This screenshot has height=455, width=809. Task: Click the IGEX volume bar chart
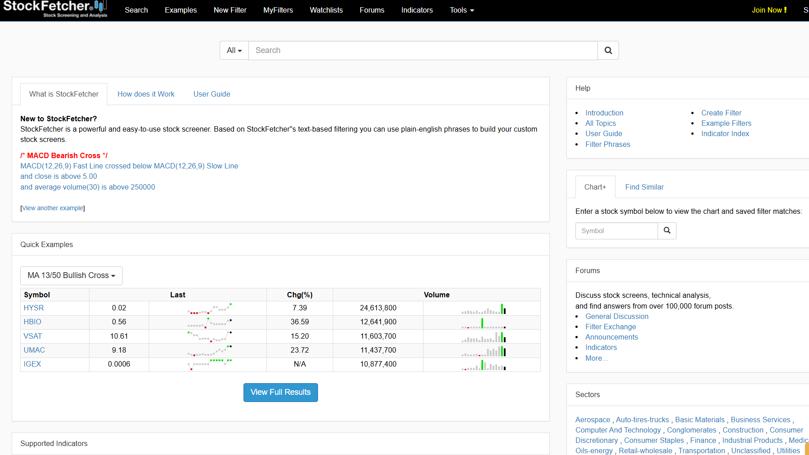483,364
